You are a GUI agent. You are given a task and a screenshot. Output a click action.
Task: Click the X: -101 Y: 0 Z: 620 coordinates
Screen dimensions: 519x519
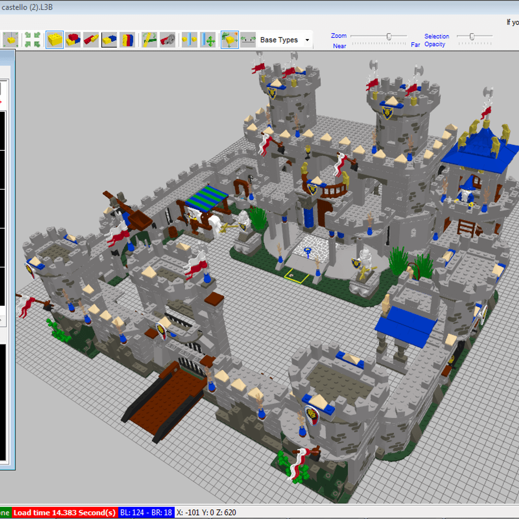pyautogui.click(x=206, y=513)
